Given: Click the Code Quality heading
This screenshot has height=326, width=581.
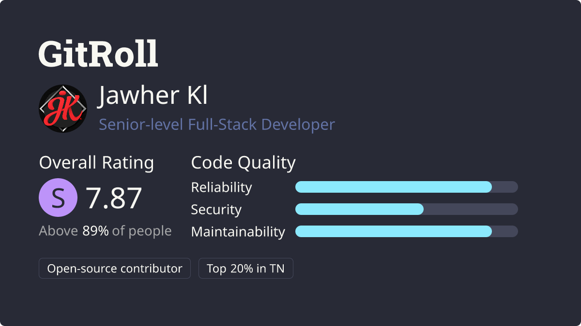Looking at the screenshot, I should (243, 163).
